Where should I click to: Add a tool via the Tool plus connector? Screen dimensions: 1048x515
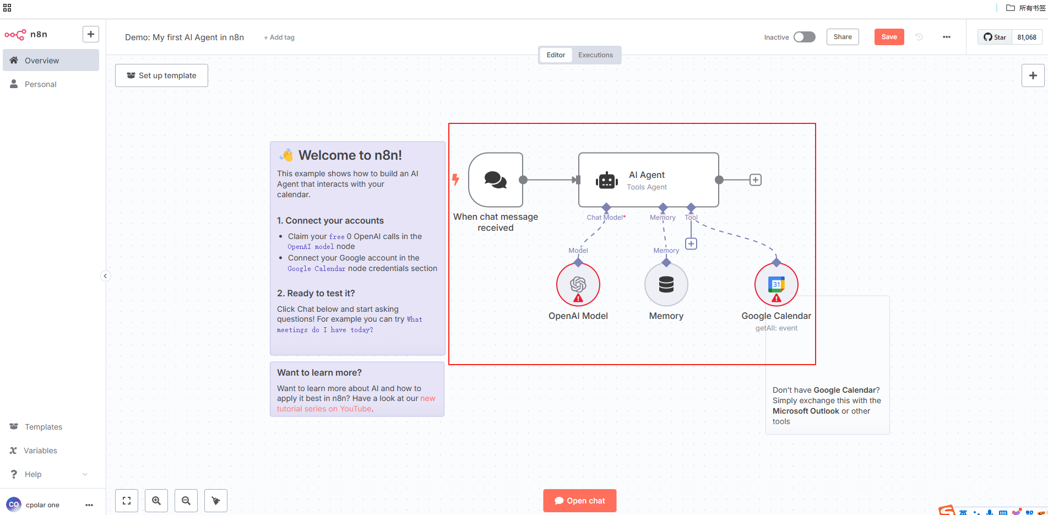[691, 243]
